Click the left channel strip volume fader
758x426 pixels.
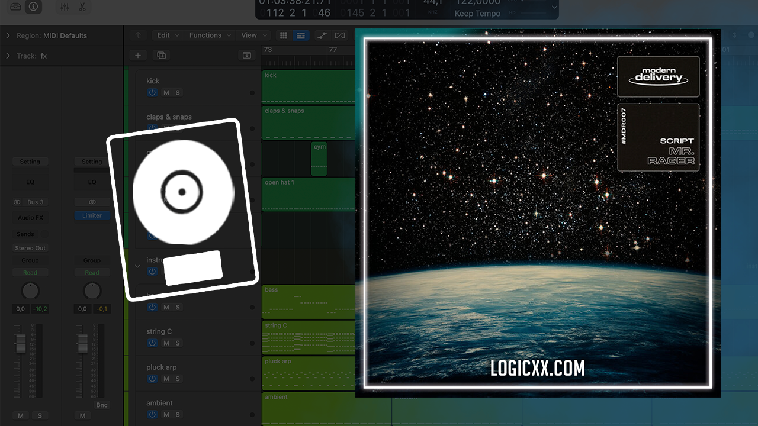(21, 343)
